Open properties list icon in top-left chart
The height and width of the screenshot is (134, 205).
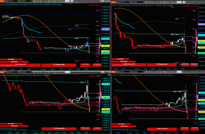tap(63, 1)
